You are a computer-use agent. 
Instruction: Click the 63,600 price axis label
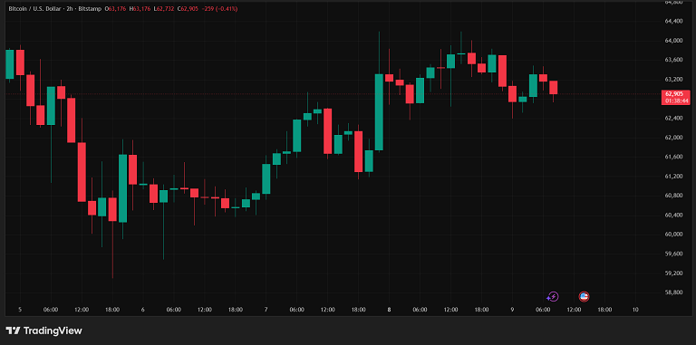coord(673,60)
